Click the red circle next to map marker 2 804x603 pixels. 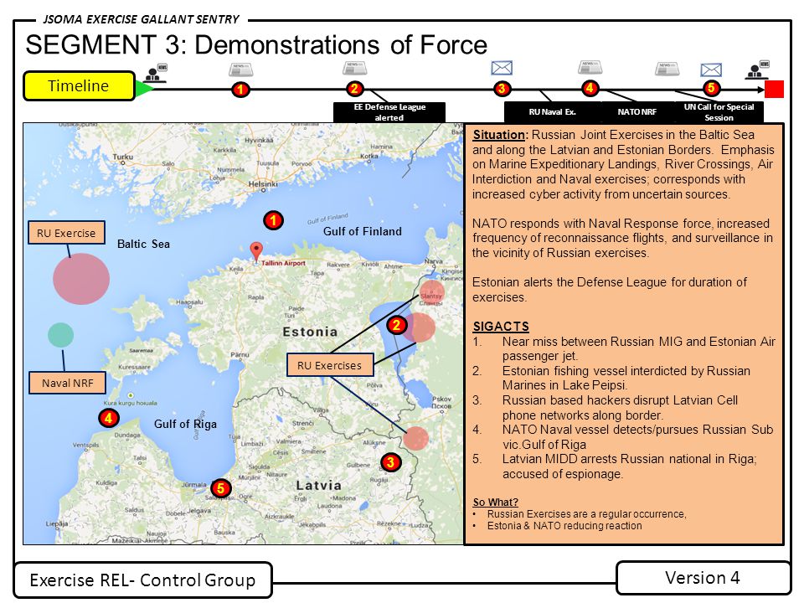420,327
